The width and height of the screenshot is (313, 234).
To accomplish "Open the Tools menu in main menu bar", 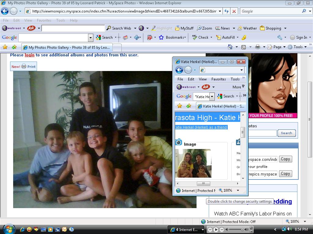I will [60, 20].
